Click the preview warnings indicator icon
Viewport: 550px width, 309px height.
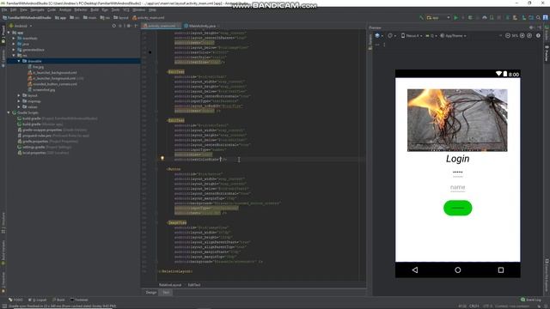(538, 36)
